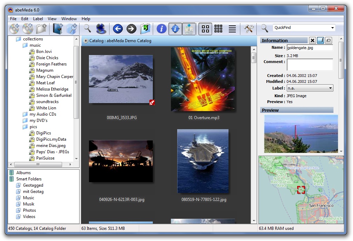Click the forward navigation arrow in toolbar

tap(131, 29)
